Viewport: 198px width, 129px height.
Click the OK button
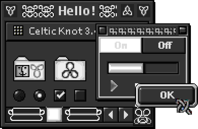[167, 95]
